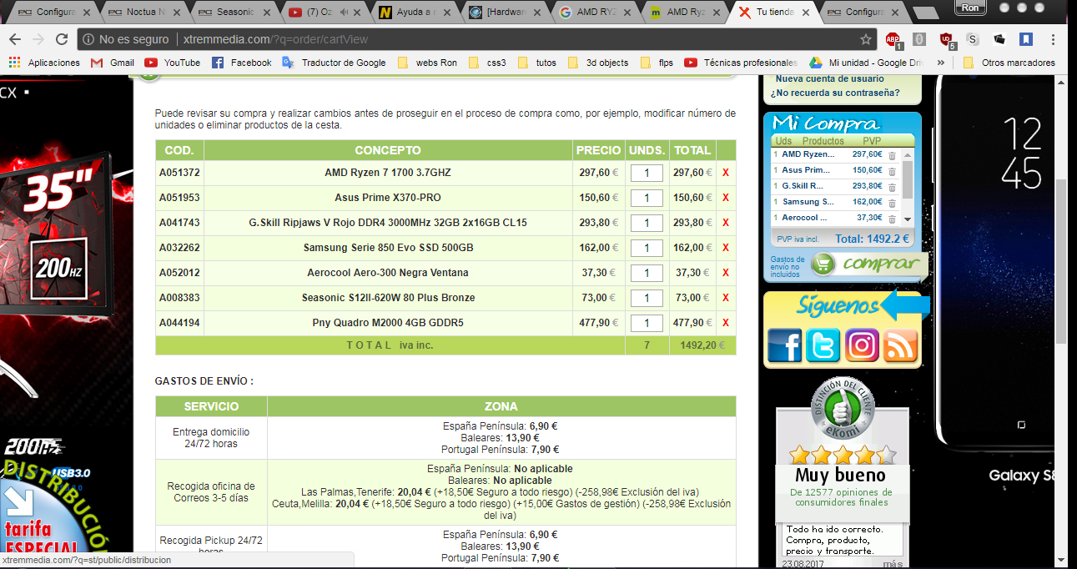
Task: Open the Traductor de Google bookmark
Action: [335, 63]
